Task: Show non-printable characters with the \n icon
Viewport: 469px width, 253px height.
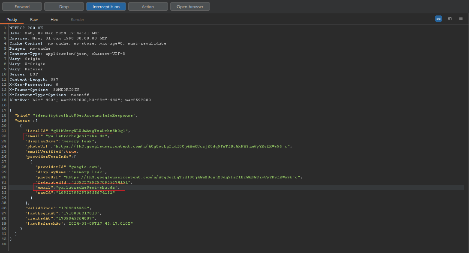Action: click(x=450, y=19)
